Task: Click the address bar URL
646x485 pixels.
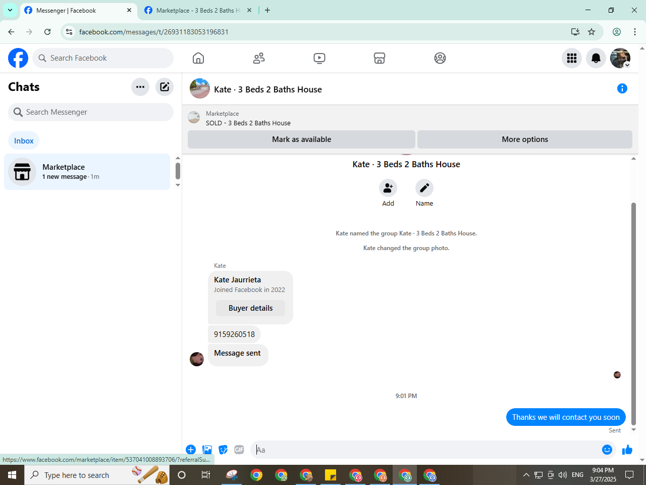Action: coord(154,32)
